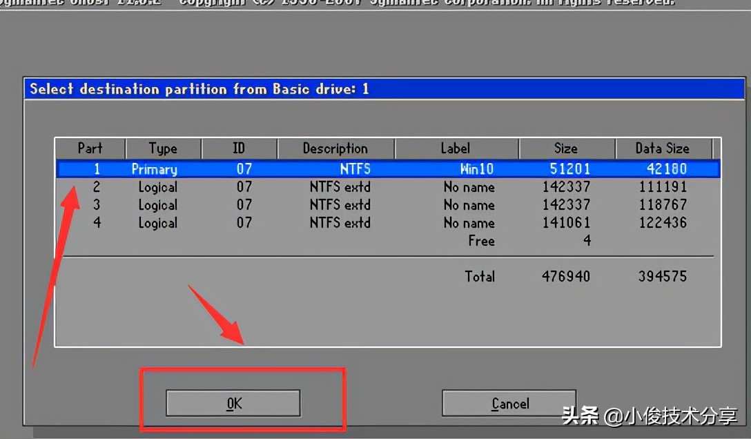
Task: Click the Label column header
Action: [456, 148]
